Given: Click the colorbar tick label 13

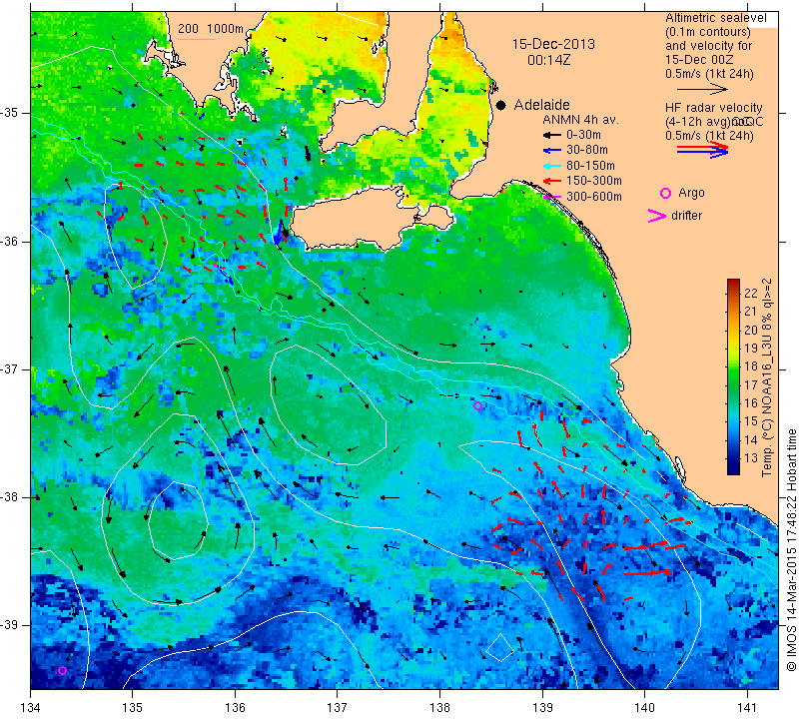Looking at the screenshot, I should [x=751, y=458].
